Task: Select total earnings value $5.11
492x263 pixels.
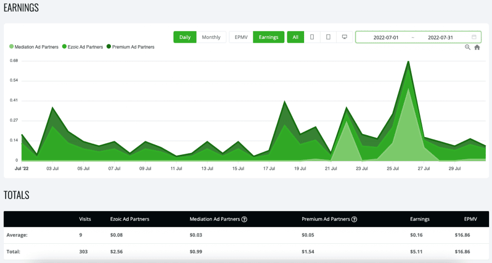Action: (416, 252)
